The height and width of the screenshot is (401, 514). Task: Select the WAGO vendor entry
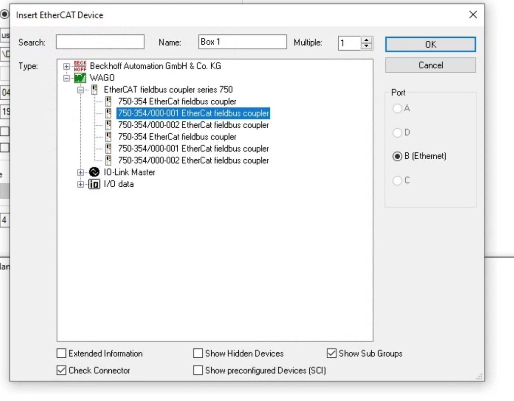click(102, 78)
